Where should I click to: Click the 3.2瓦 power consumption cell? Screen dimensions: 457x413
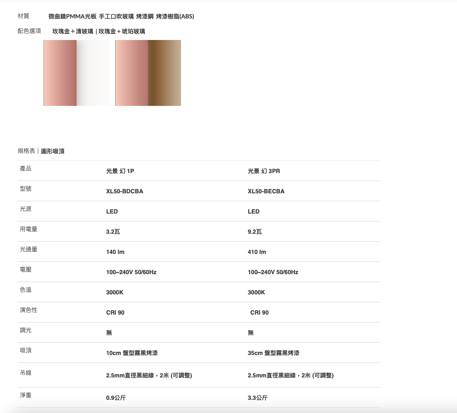click(x=113, y=232)
